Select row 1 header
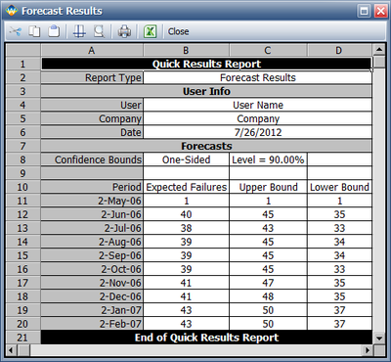The image size is (391, 362). click(22, 64)
